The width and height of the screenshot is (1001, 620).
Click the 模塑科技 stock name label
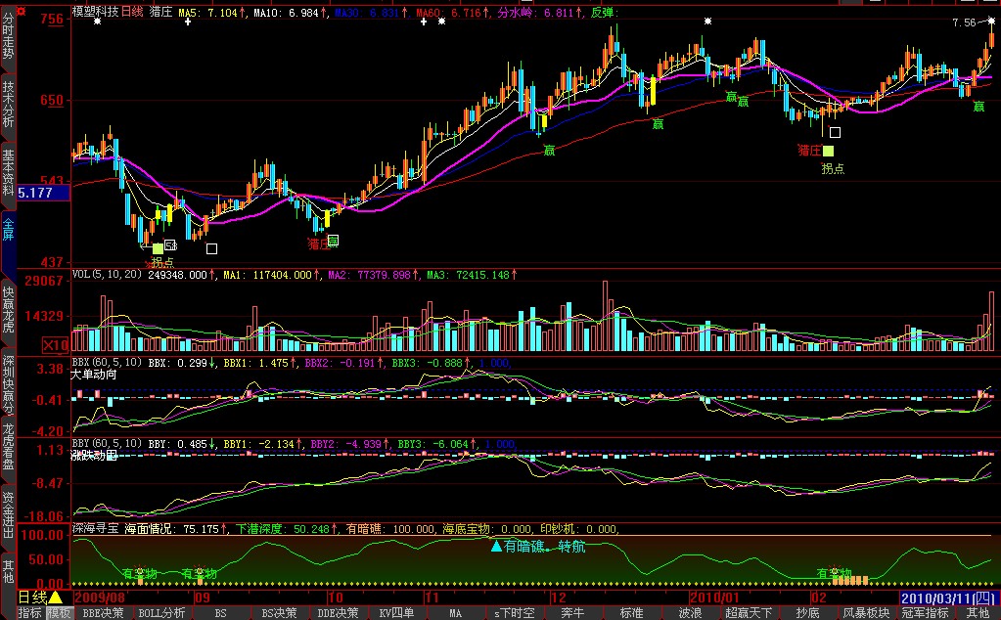tap(95, 12)
